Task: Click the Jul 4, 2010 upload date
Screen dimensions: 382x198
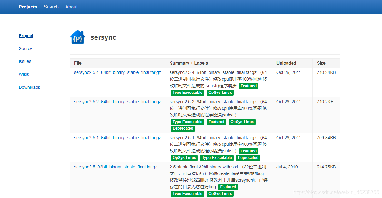Action: (287, 167)
